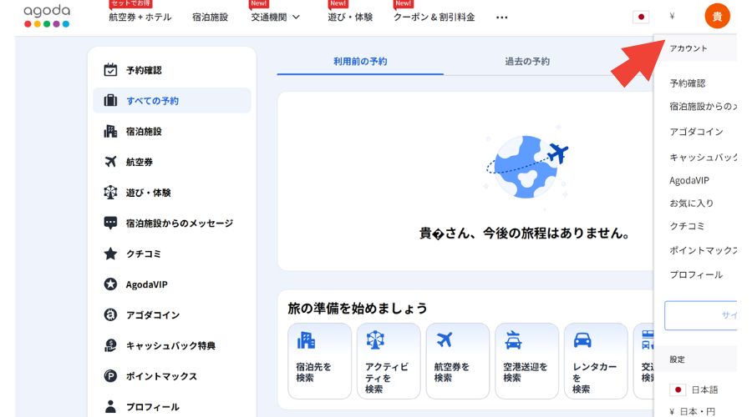Screen dimensions: 752x417
Task: Click the ferris wheel icon for 遊び・体験
Action: click(x=110, y=193)
